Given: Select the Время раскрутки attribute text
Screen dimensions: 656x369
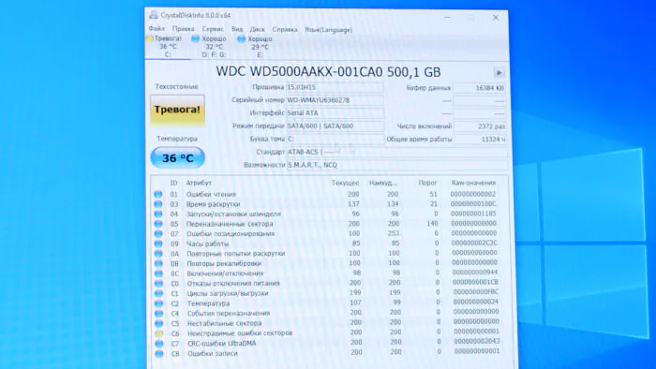Looking at the screenshot, I should coord(213,204).
